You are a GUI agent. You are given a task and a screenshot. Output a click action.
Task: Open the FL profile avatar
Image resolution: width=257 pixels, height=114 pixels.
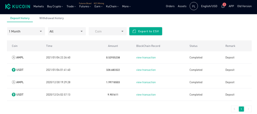[194, 6]
